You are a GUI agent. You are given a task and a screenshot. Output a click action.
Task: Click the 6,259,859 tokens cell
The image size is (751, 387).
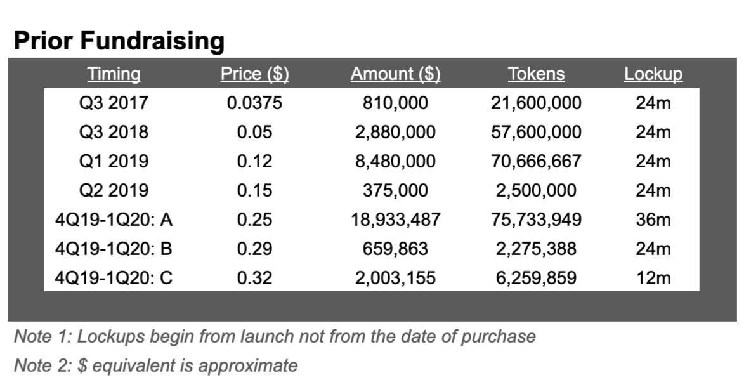[x=536, y=277]
